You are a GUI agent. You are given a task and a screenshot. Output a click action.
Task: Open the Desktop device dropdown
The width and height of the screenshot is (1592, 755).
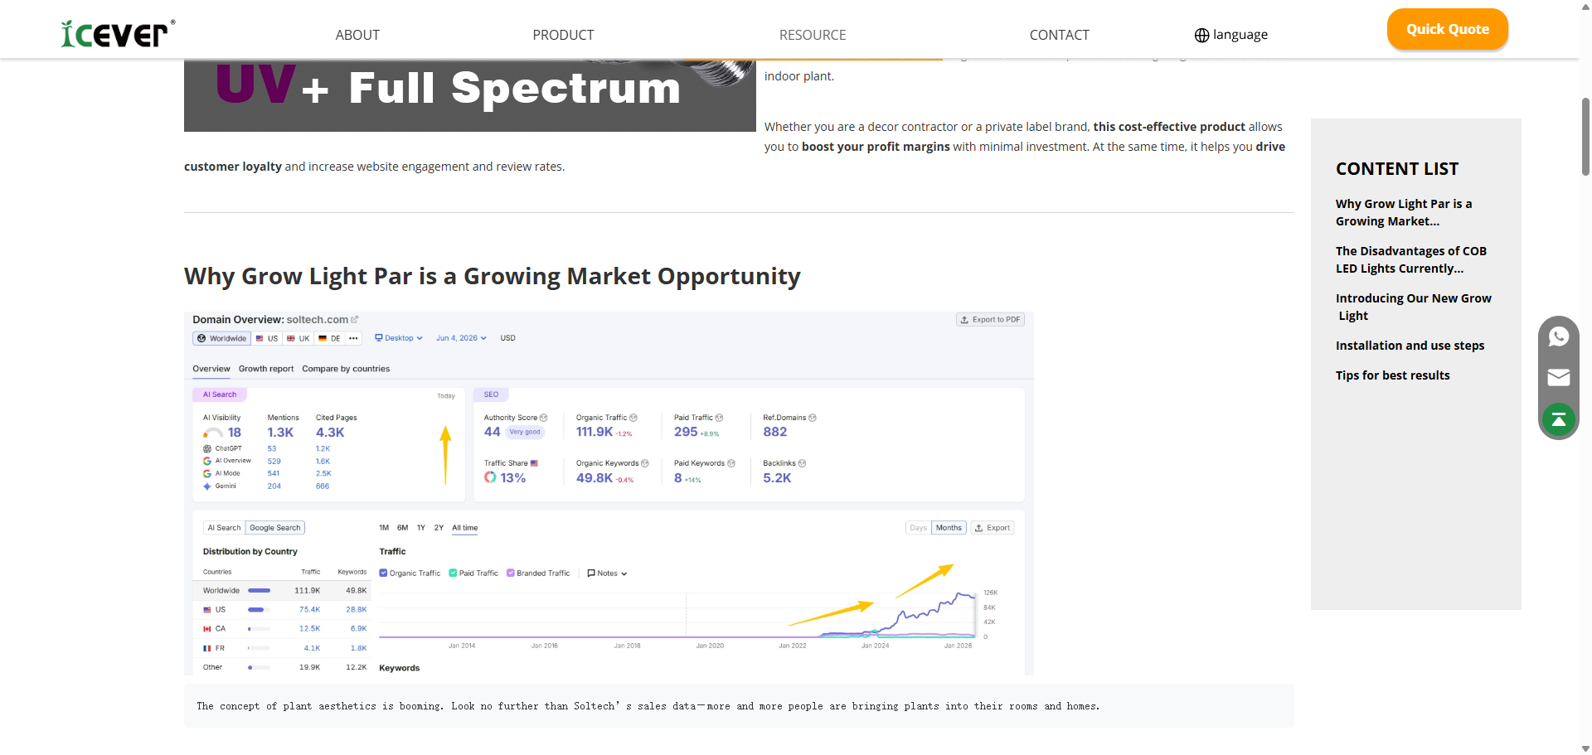399,338
